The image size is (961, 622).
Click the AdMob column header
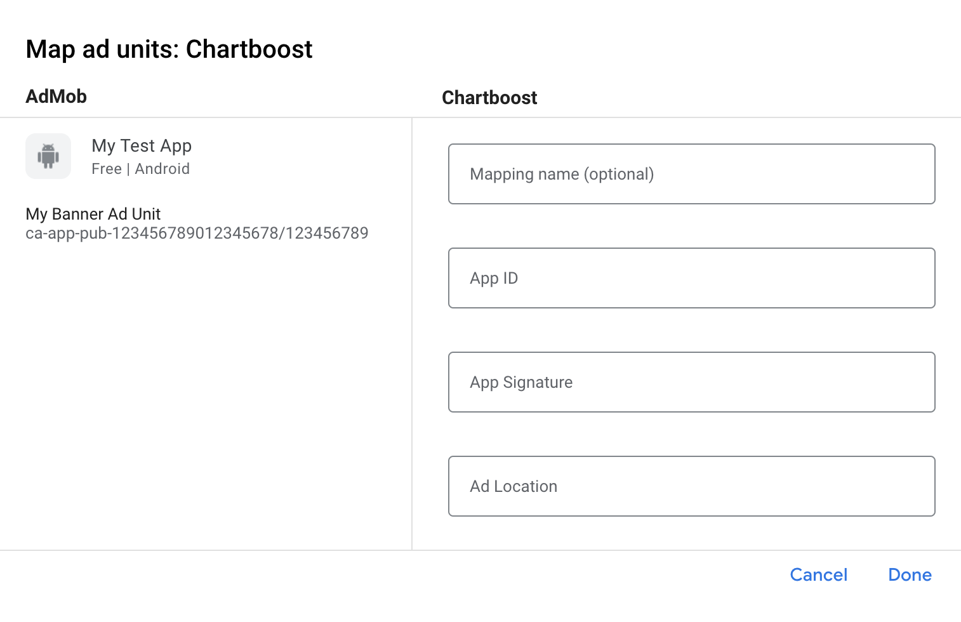(x=56, y=96)
